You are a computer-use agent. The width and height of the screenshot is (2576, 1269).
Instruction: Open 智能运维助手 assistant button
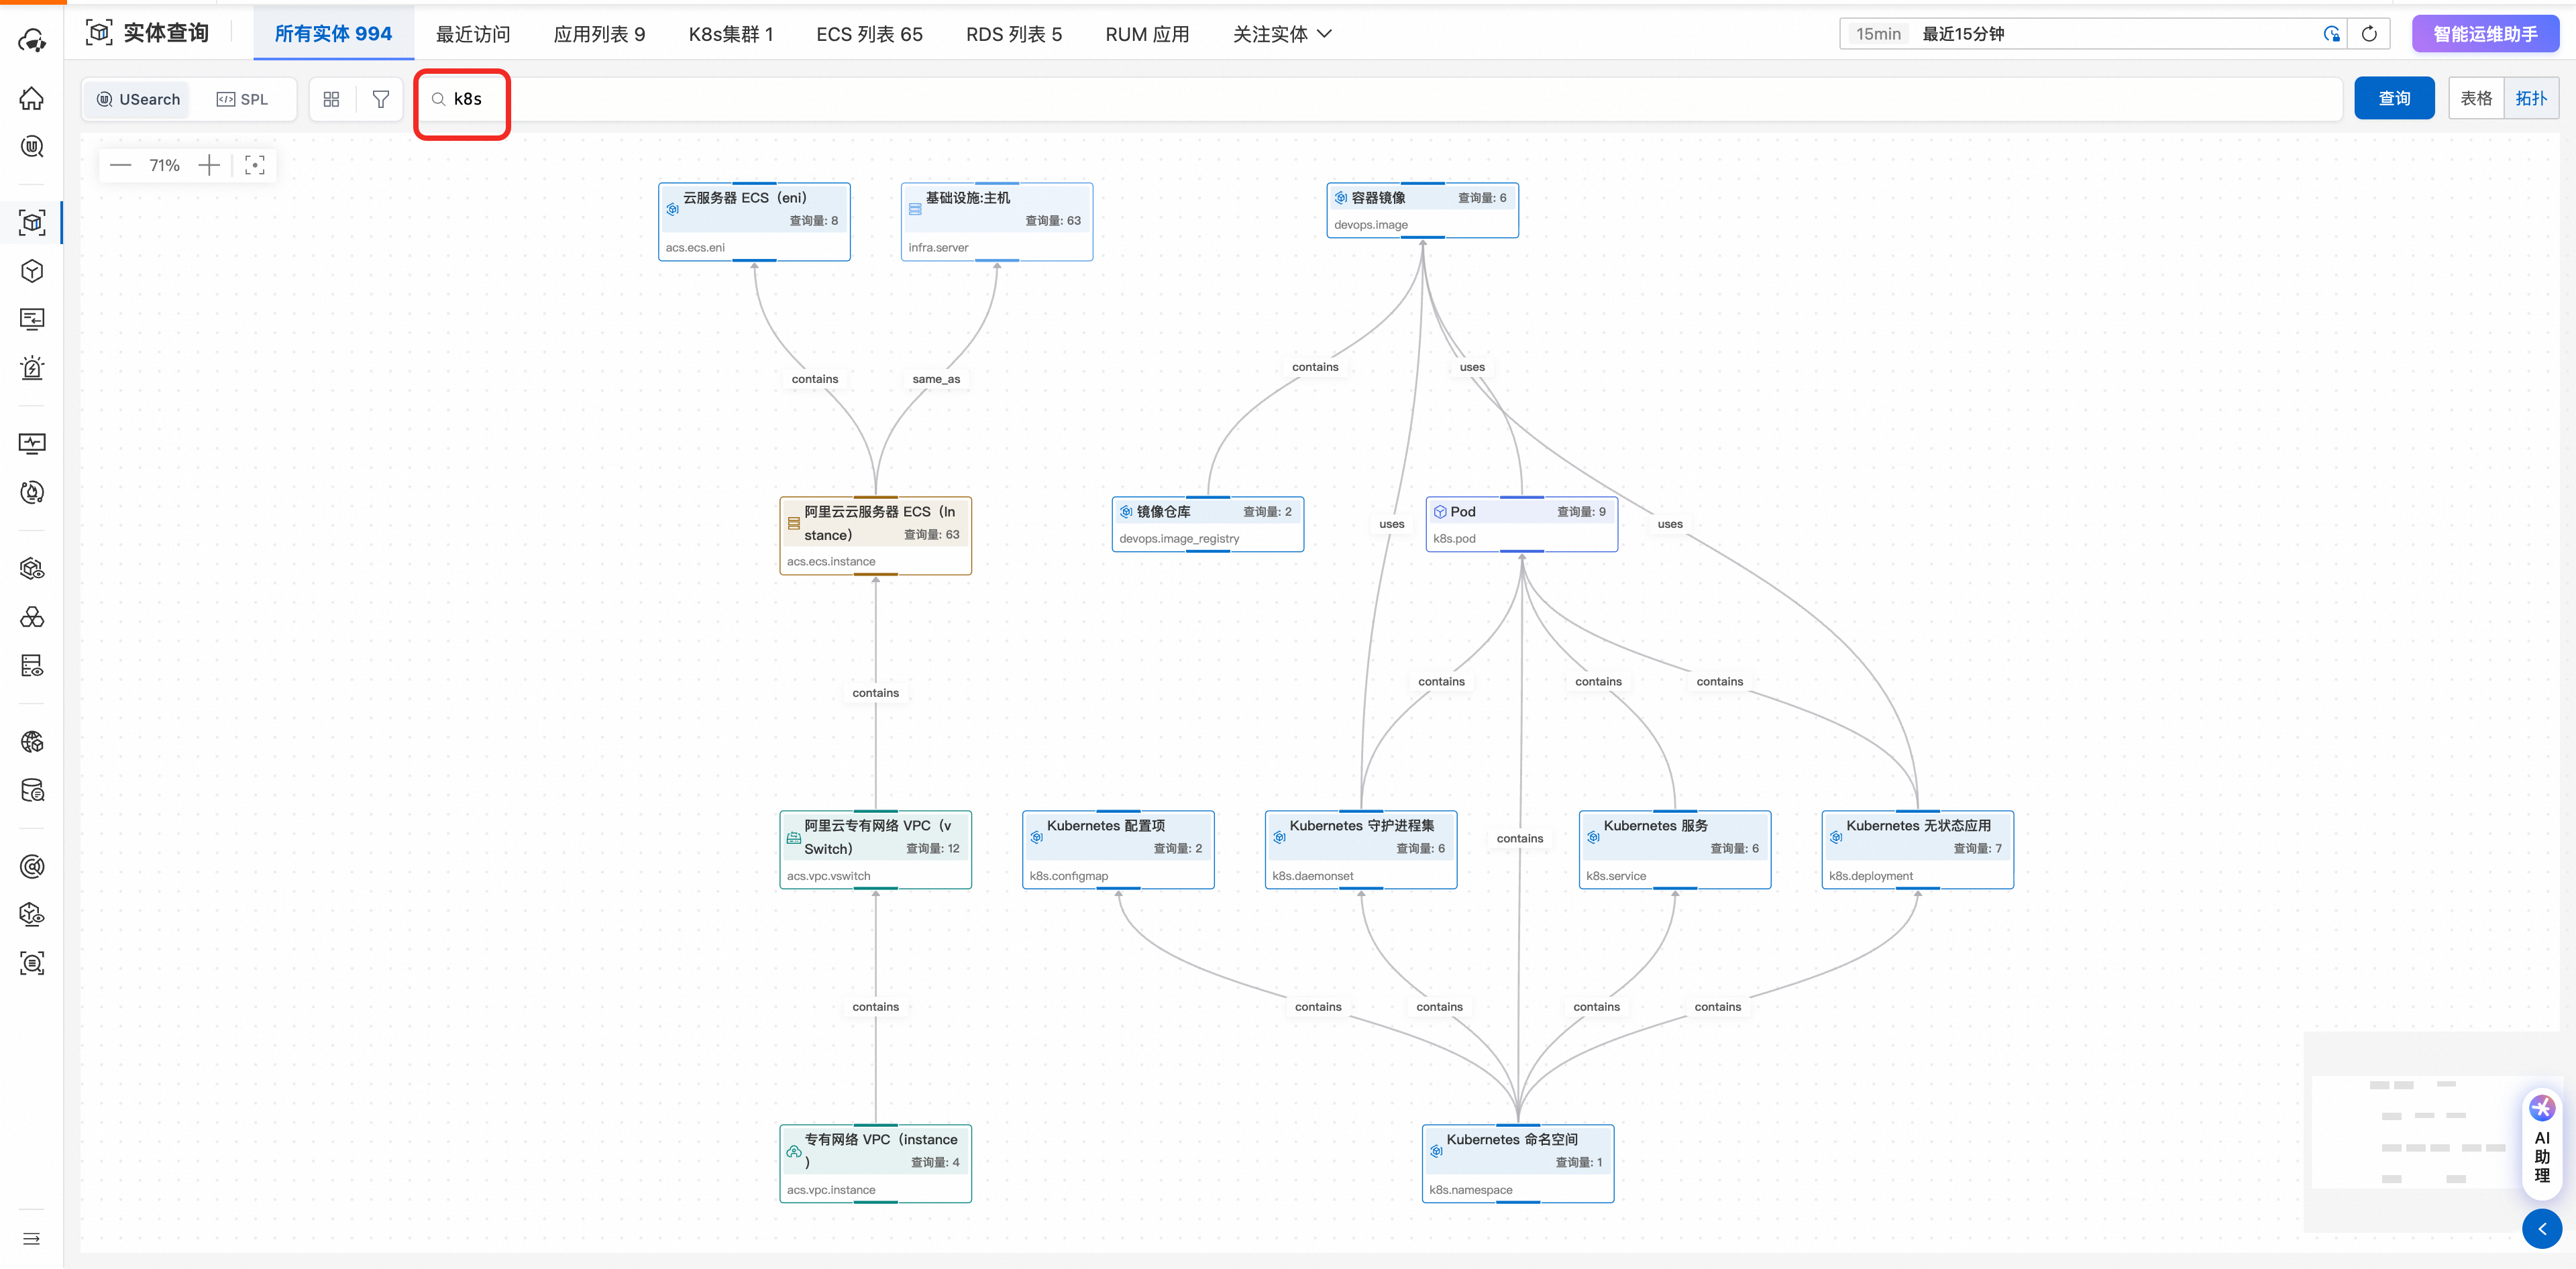click(x=2484, y=34)
